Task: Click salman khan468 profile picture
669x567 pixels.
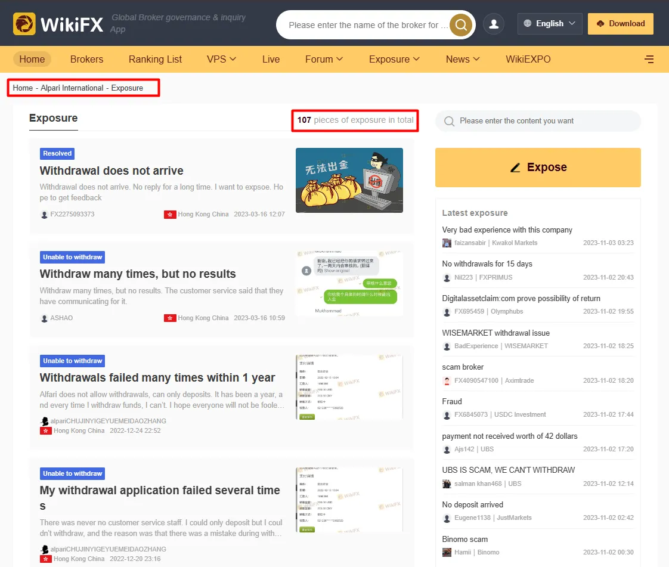Action: click(447, 484)
